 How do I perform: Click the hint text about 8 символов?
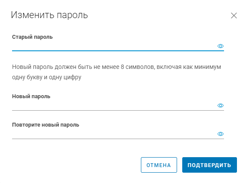pos(116,72)
